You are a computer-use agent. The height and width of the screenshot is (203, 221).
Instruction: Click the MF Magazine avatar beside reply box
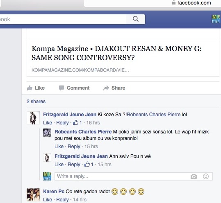[x=47, y=176]
